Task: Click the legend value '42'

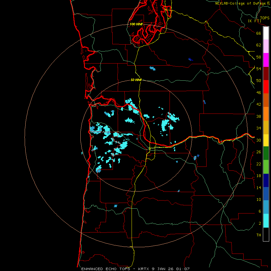Action: [x=259, y=104]
